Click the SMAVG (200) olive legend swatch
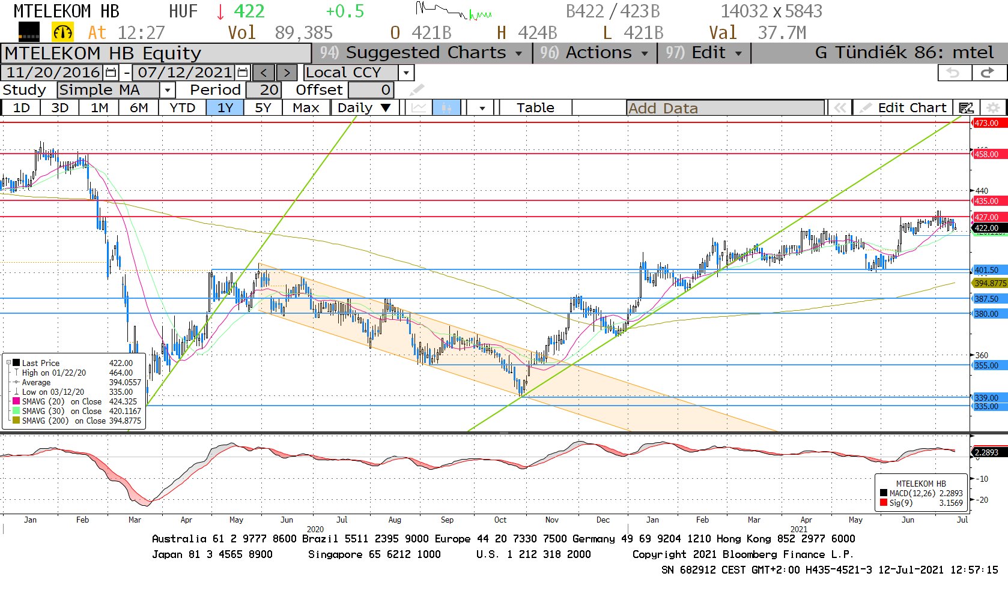The width and height of the screenshot is (1008, 591). click(x=16, y=421)
